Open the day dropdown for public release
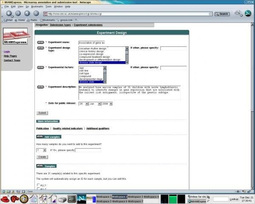The height and width of the screenshot is (204, 255). click(x=87, y=104)
